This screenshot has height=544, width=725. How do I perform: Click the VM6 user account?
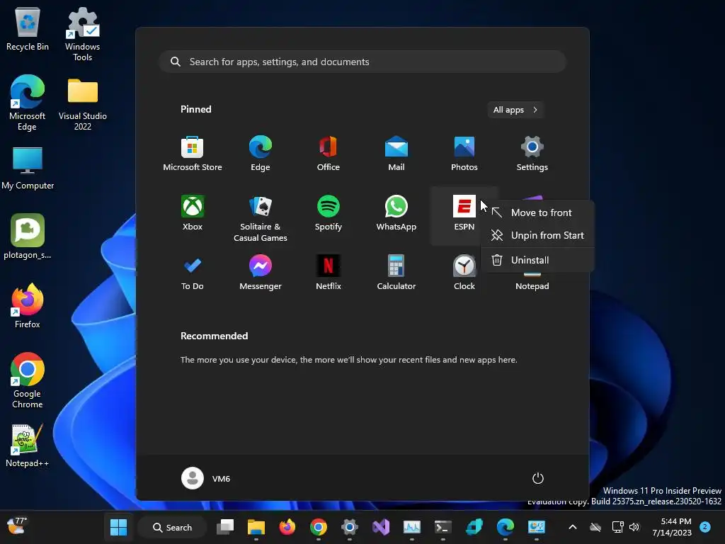click(x=206, y=478)
